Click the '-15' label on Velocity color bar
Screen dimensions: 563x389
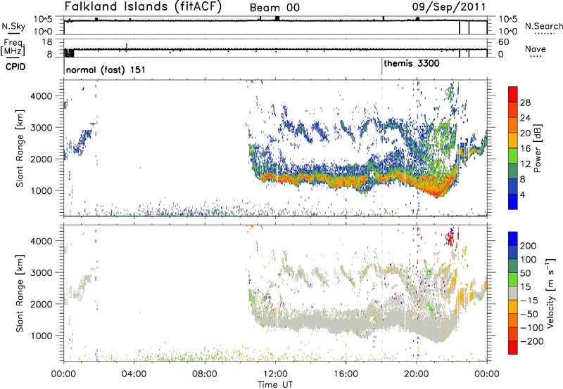point(529,300)
